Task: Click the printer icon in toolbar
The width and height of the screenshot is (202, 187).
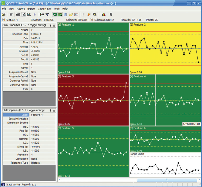Action: 18,14
